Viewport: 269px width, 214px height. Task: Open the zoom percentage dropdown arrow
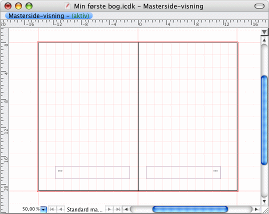[x=43, y=209]
